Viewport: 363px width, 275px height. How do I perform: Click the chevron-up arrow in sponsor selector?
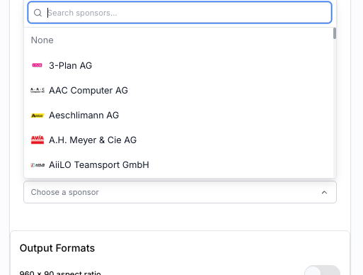(324, 192)
